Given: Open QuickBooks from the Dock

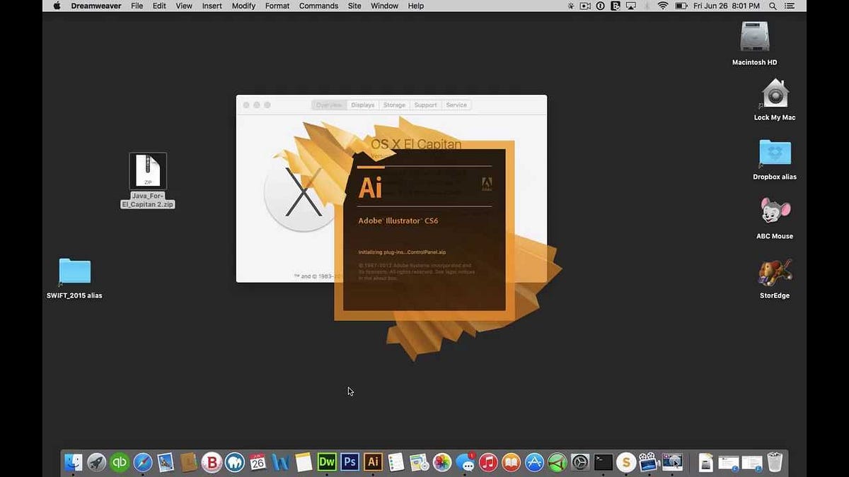Looking at the screenshot, I should (x=120, y=462).
